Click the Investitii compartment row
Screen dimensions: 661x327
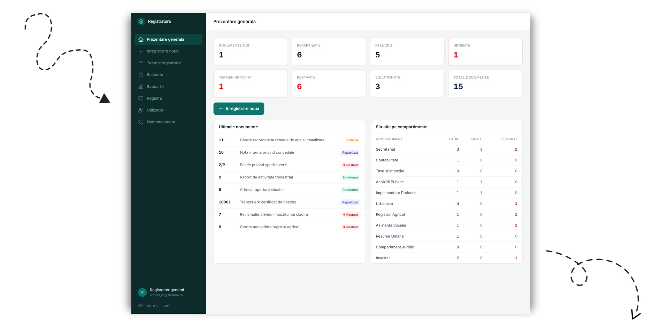[446, 258]
